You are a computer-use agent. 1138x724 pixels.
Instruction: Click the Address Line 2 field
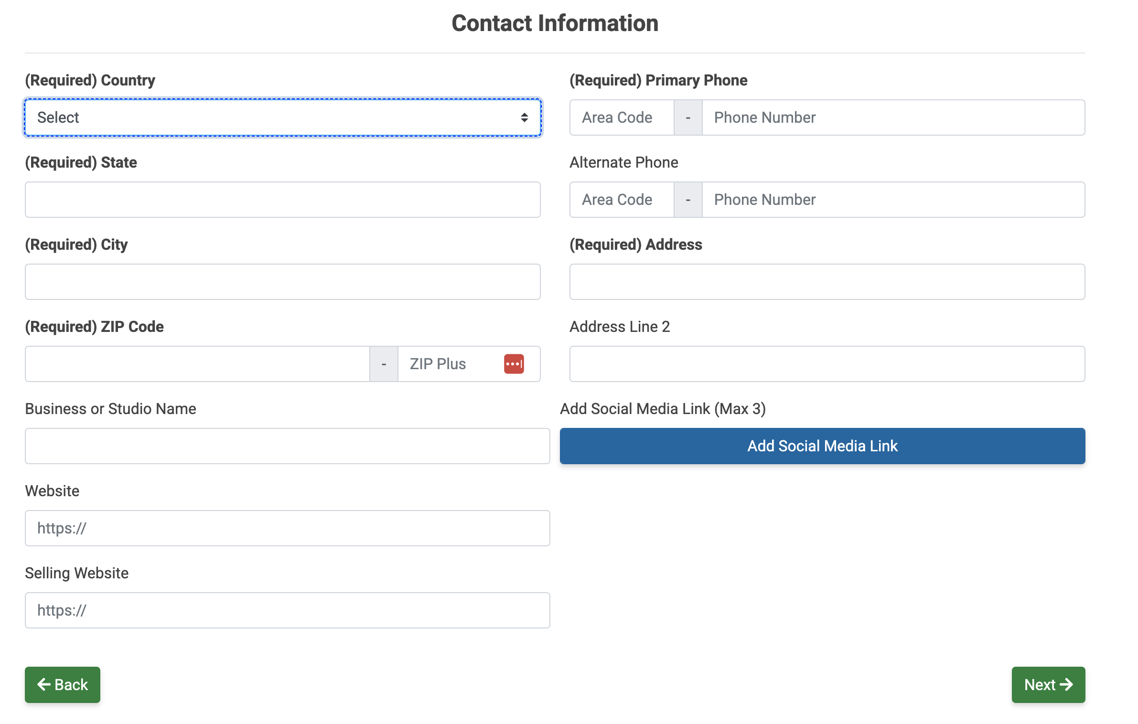point(827,364)
